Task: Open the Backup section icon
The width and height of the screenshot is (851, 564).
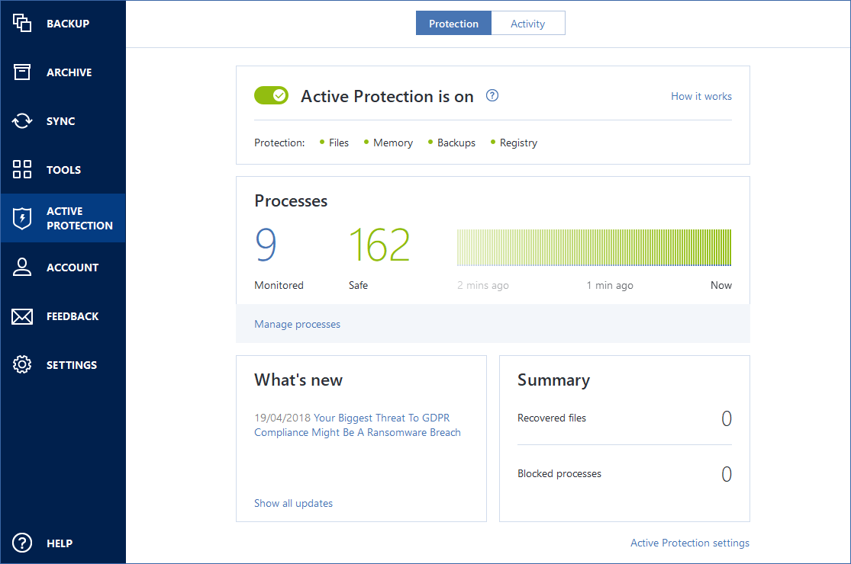Action: tap(22, 24)
